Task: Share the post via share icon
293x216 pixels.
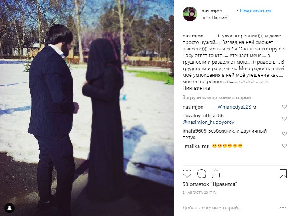Action: point(216,174)
